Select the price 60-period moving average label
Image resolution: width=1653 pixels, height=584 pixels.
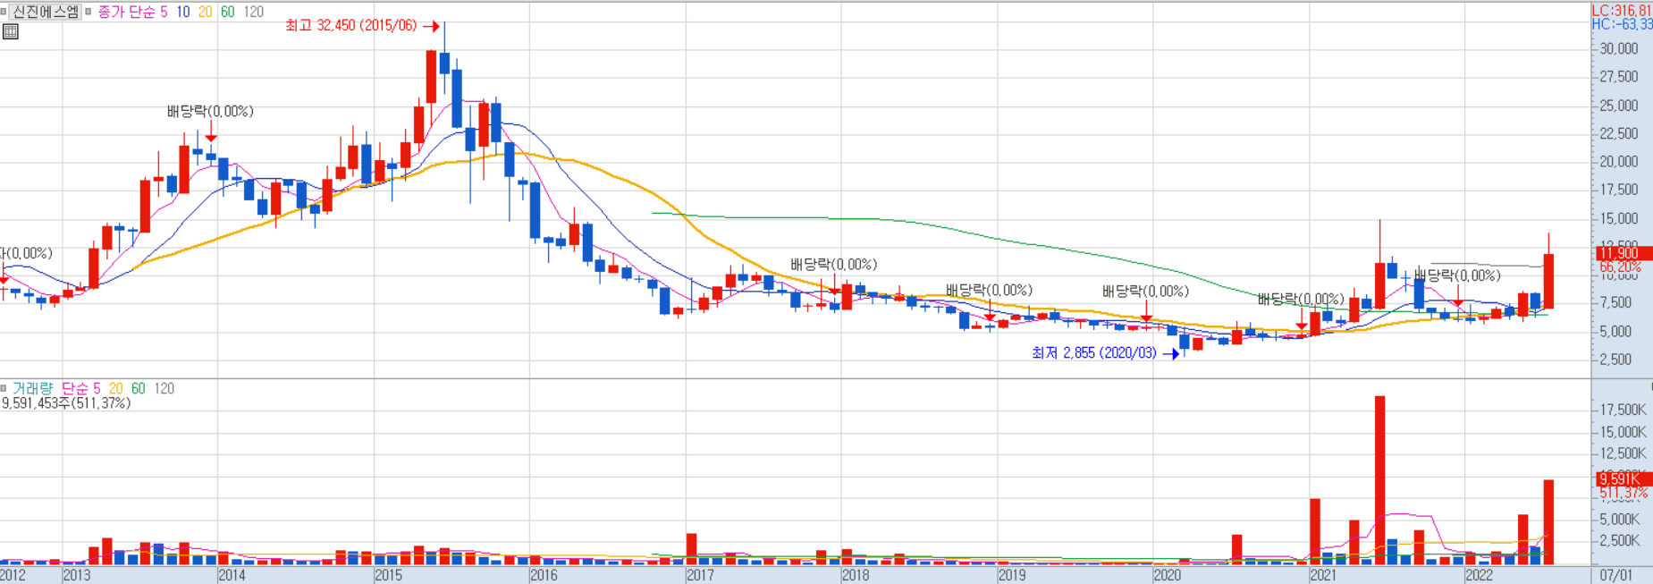click(228, 12)
